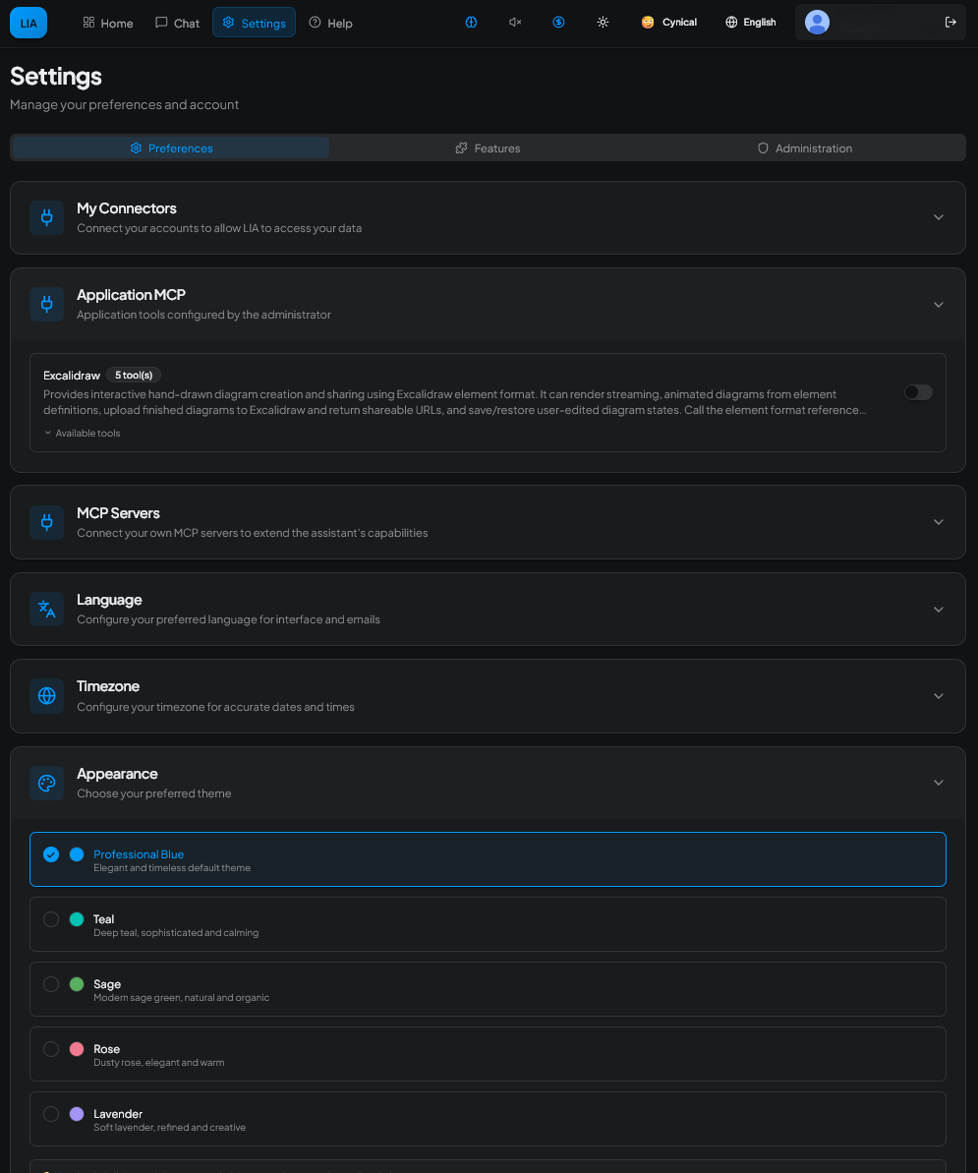The height and width of the screenshot is (1173, 978).
Task: Click the Language translate icon
Action: click(x=46, y=609)
